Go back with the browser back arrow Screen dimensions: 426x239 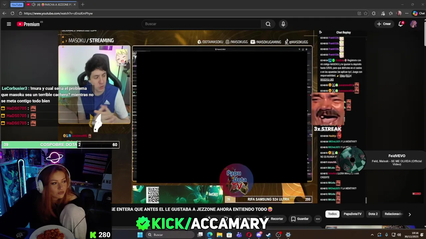pyautogui.click(x=4, y=13)
